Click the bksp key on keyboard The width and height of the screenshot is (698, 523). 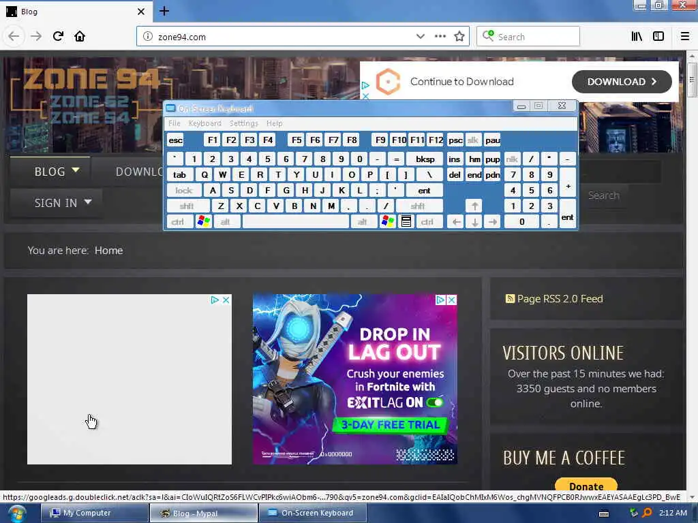[x=425, y=159]
